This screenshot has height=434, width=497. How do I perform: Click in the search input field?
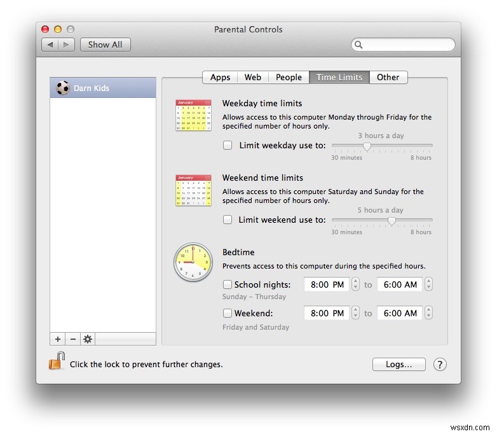(403, 45)
